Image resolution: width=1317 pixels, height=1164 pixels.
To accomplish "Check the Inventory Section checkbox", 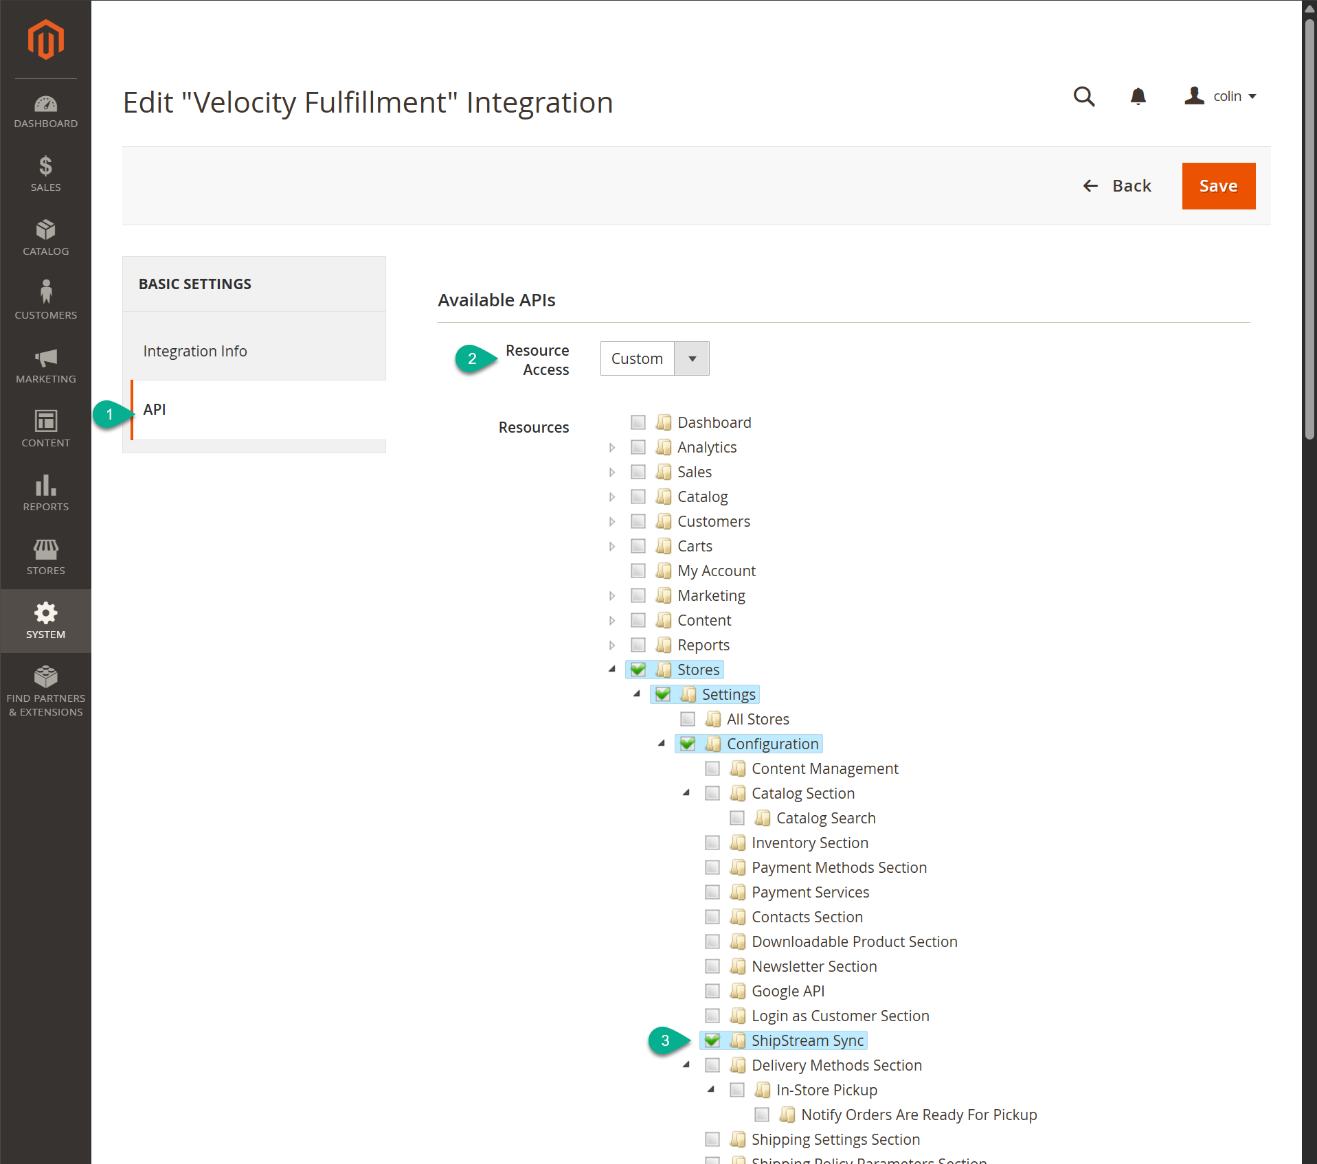I will tap(712, 843).
